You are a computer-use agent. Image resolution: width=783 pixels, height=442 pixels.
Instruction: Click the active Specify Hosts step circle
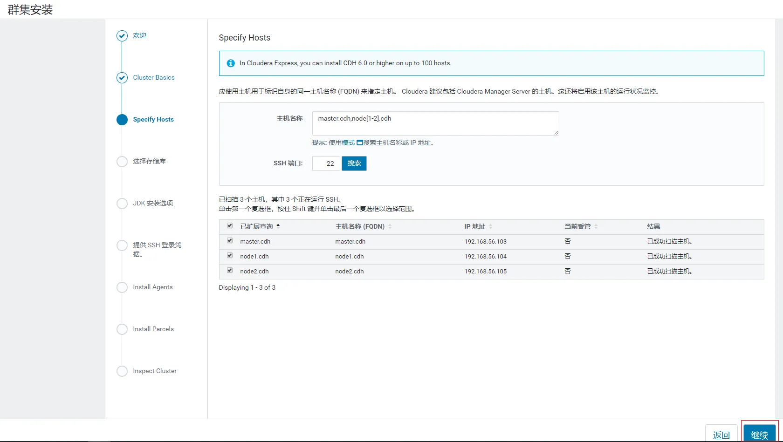click(122, 120)
